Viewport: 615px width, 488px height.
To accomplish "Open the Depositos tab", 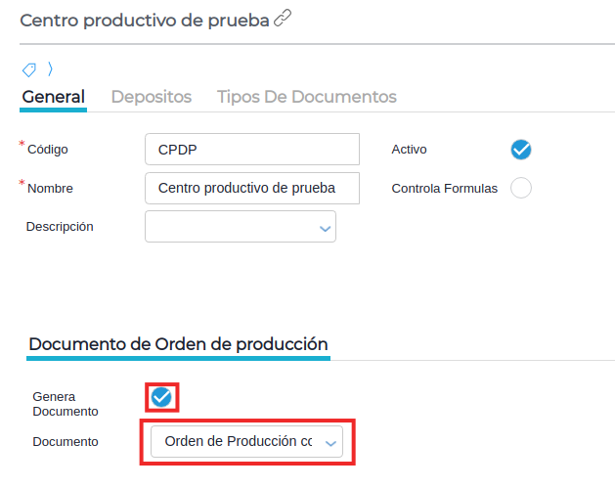I will click(x=152, y=97).
